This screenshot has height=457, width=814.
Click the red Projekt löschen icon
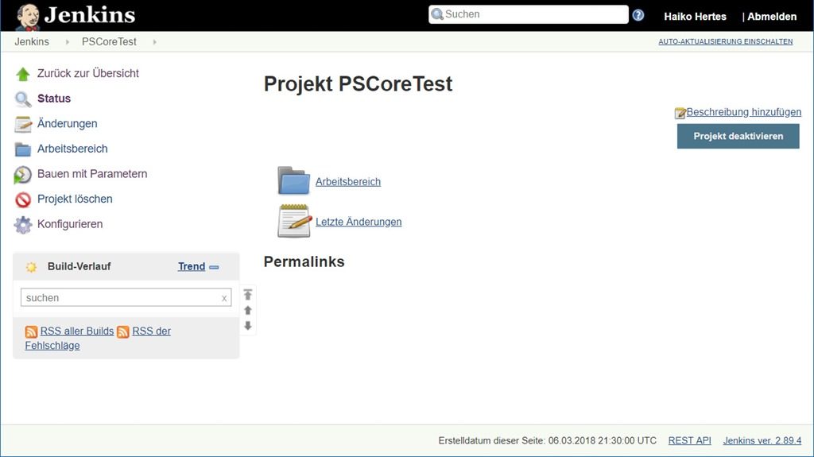point(23,199)
